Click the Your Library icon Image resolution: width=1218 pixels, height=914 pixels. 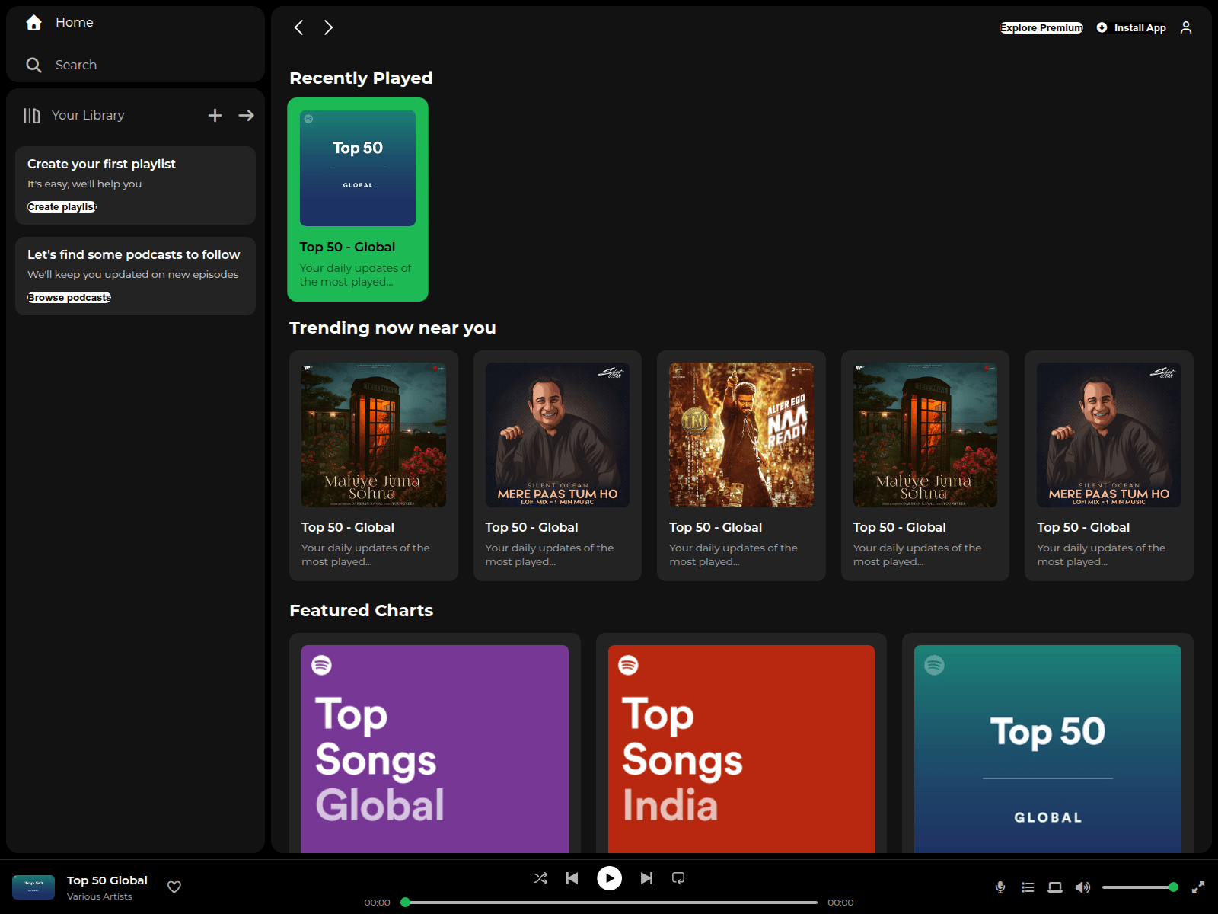click(31, 115)
